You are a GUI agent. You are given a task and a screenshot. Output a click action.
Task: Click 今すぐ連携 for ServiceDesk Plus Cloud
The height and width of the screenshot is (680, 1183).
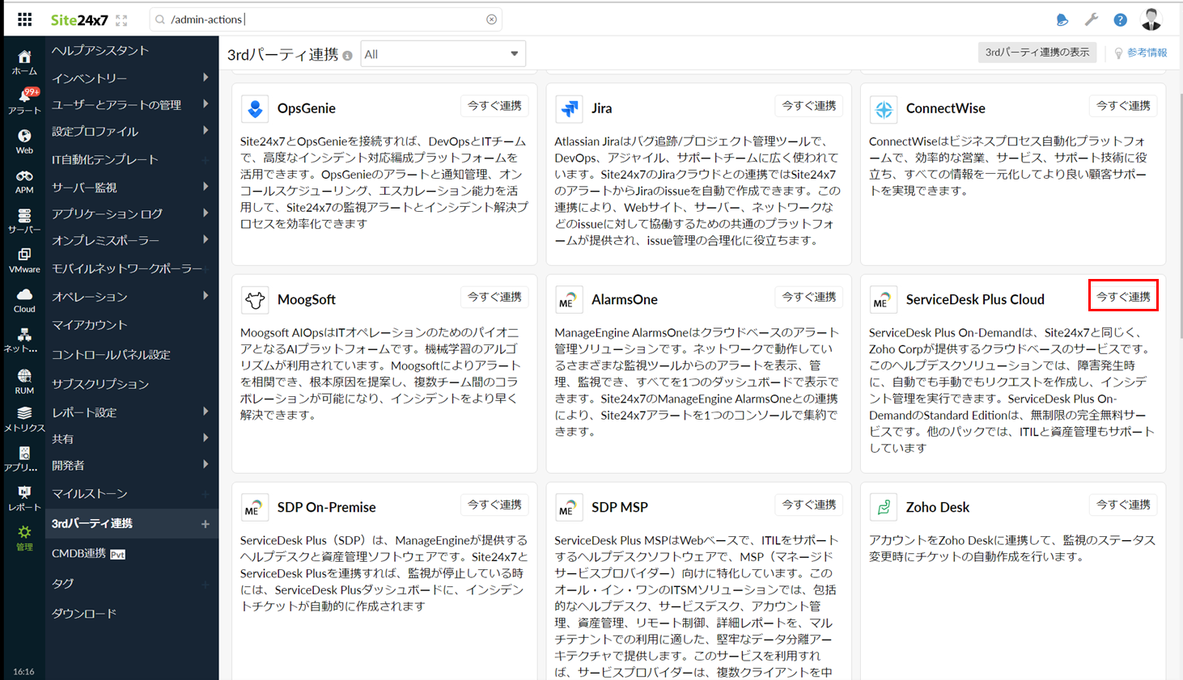(1122, 296)
